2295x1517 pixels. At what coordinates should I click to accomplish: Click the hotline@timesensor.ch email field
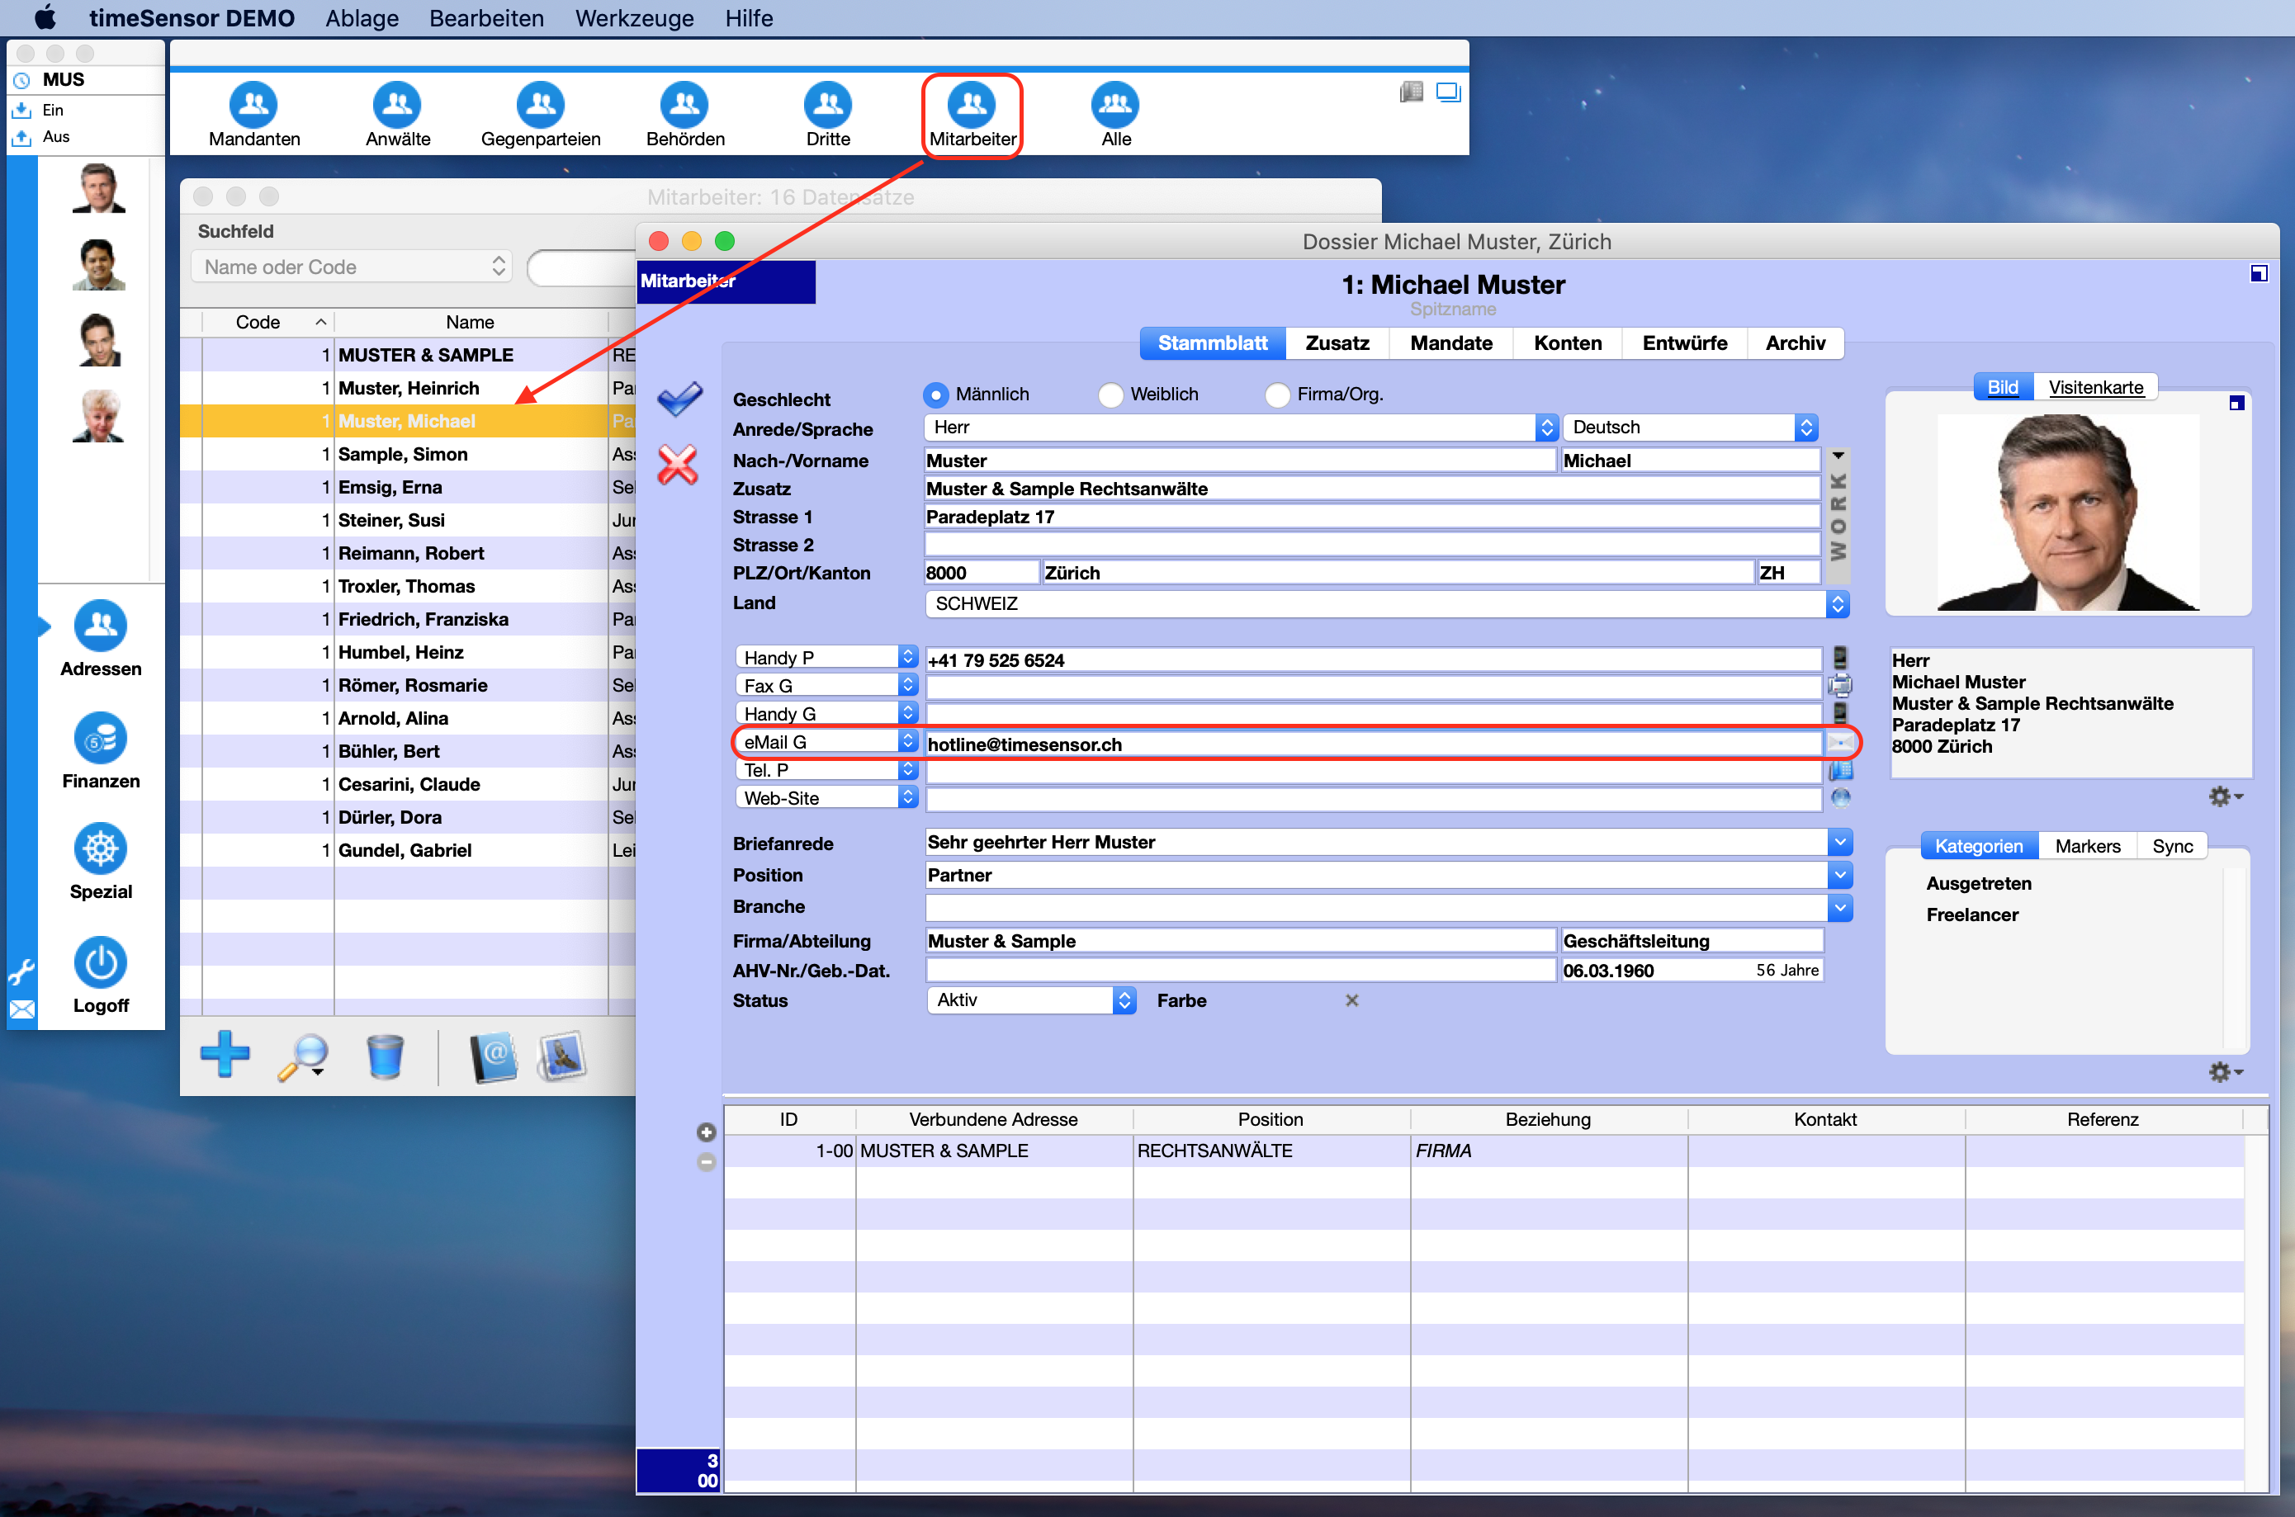tap(1373, 743)
